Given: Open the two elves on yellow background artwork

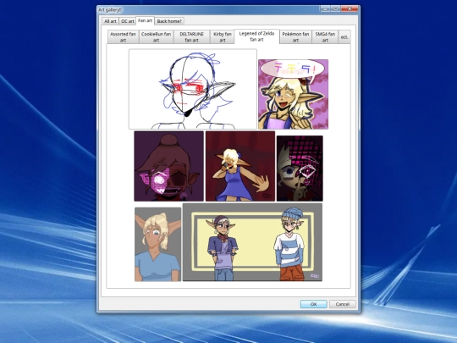Looking at the screenshot, I should coord(252,242).
